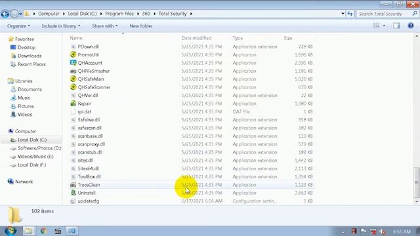Open the address bar history dropdown
Image resolution: width=420 pixels, height=236 pixels.
343,14
